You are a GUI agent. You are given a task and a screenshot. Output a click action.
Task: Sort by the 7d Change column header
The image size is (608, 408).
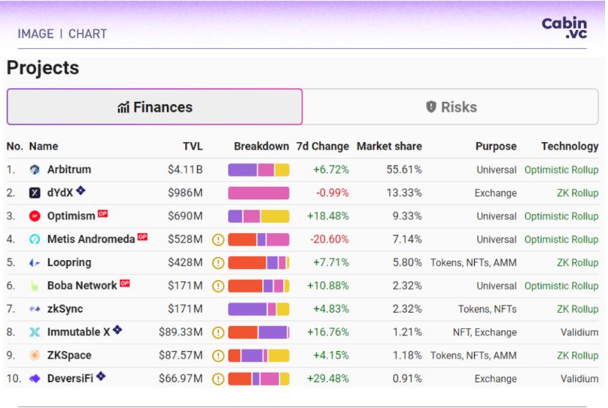point(322,146)
